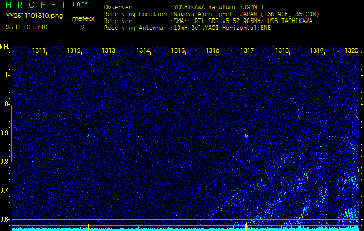Screen dimensions: 364x231
Task: Click the 1311 time marker
Action: [x=39, y=51]
